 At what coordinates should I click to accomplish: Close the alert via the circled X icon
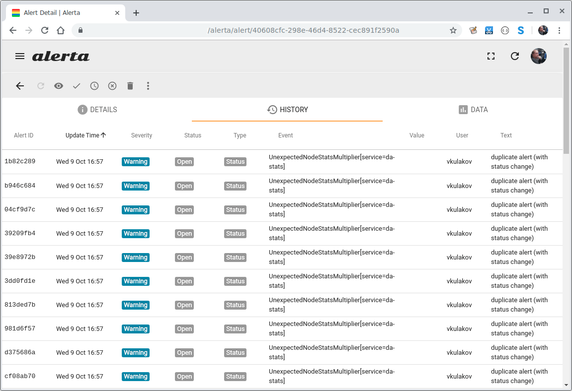(x=112, y=86)
